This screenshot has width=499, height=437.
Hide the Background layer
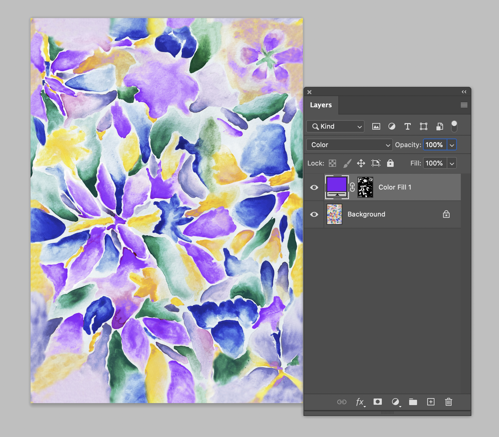coord(314,214)
